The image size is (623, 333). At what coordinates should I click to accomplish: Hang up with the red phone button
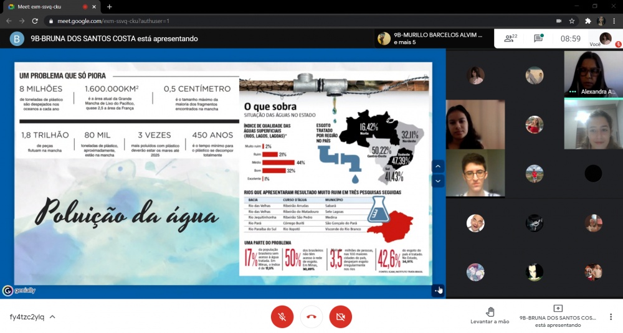tap(311, 317)
